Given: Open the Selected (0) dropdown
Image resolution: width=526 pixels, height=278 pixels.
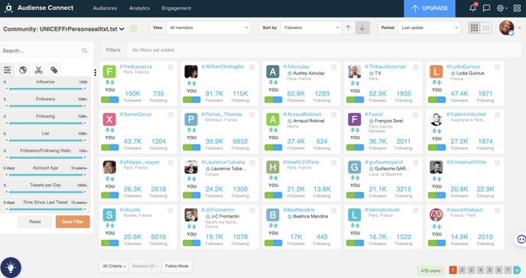Looking at the screenshot, I should pyautogui.click(x=145, y=266).
